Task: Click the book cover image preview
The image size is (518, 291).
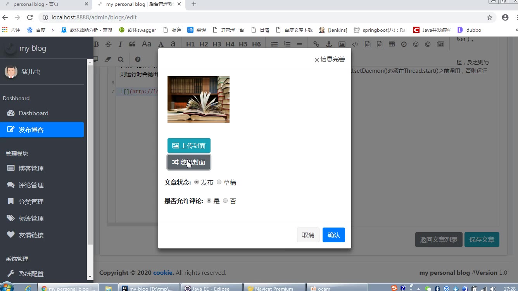Action: point(199,99)
